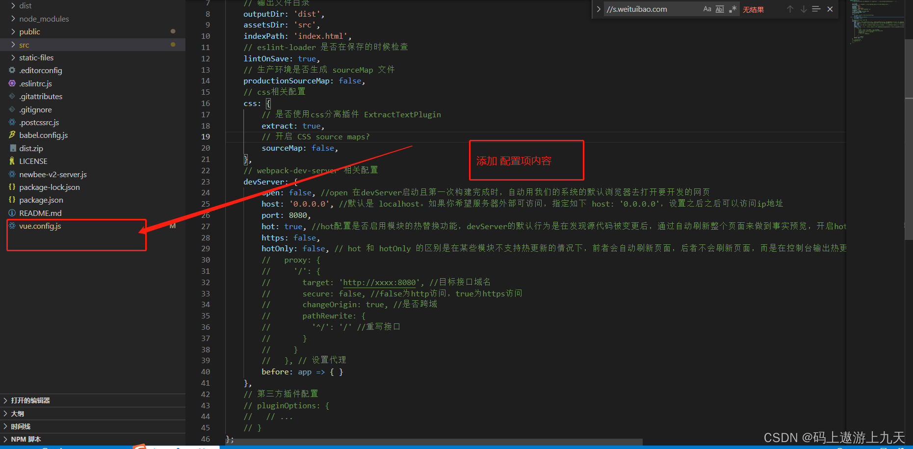This screenshot has height=449, width=913.
Task: Go to previous match arrow
Action: (x=790, y=9)
